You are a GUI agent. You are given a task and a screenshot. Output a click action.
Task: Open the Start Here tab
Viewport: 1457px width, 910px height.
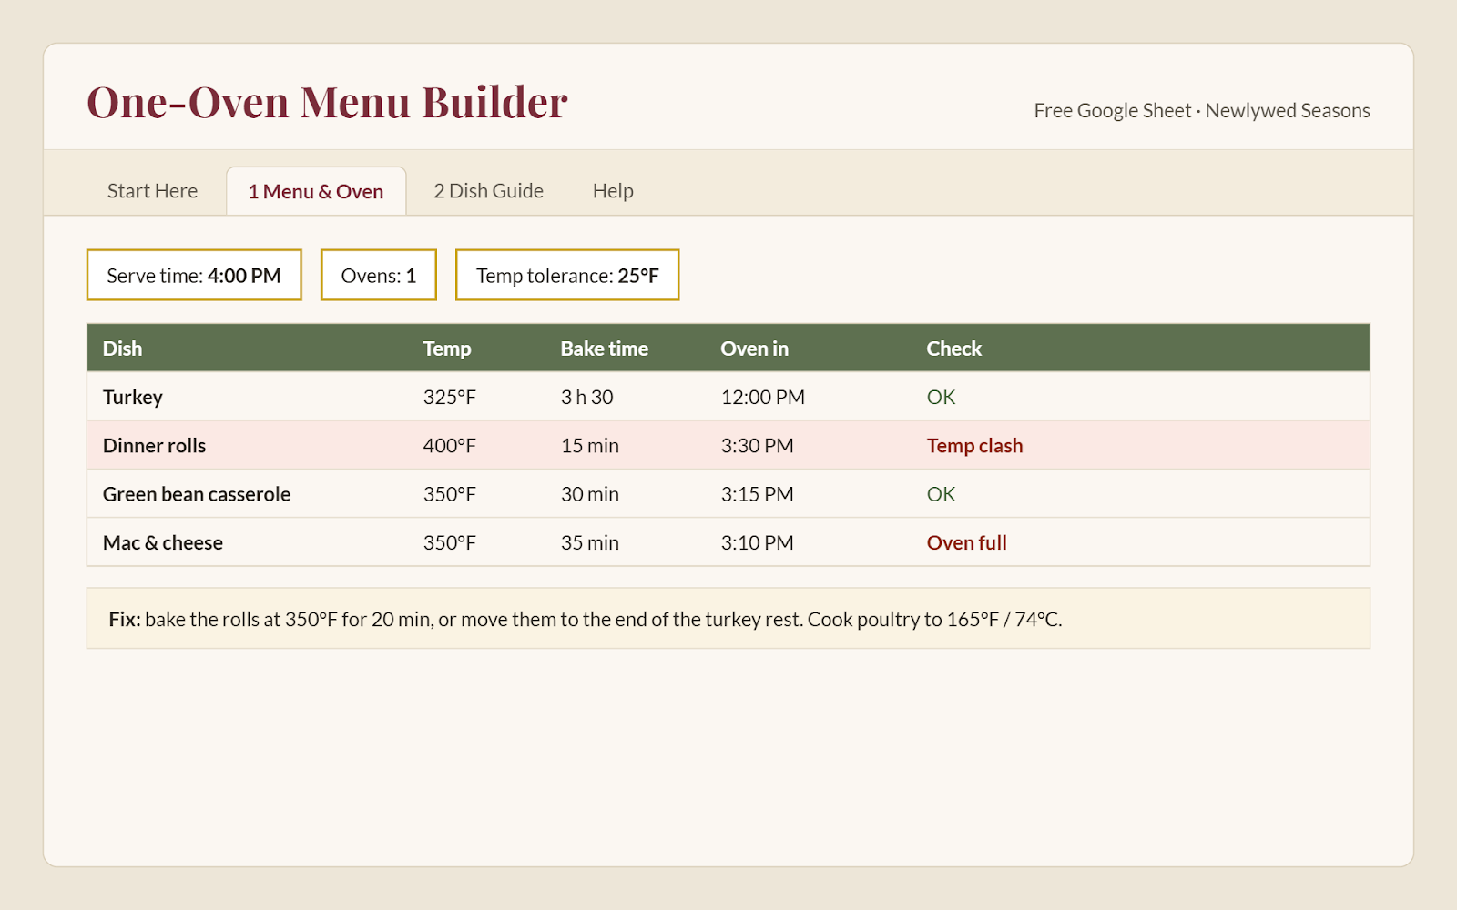(x=152, y=191)
